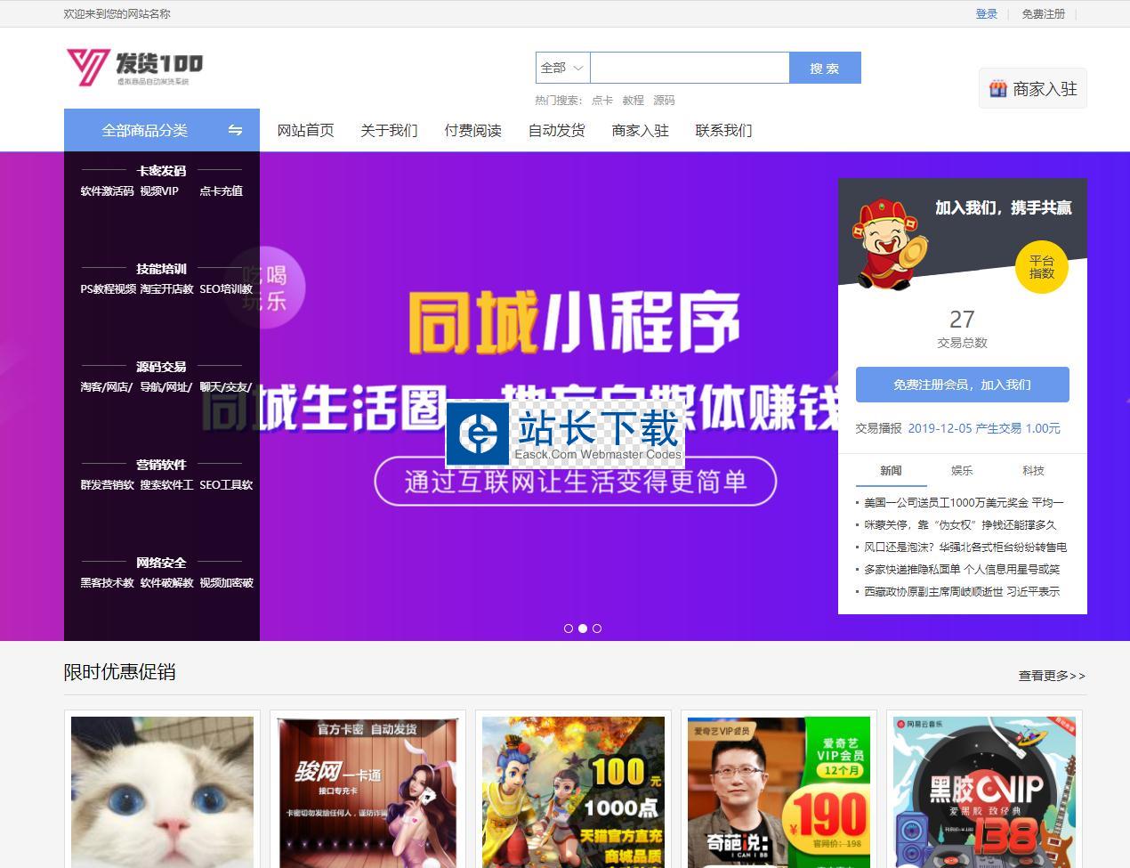Open the 付费阅读 navigation menu item
The height and width of the screenshot is (868, 1130).
click(472, 130)
